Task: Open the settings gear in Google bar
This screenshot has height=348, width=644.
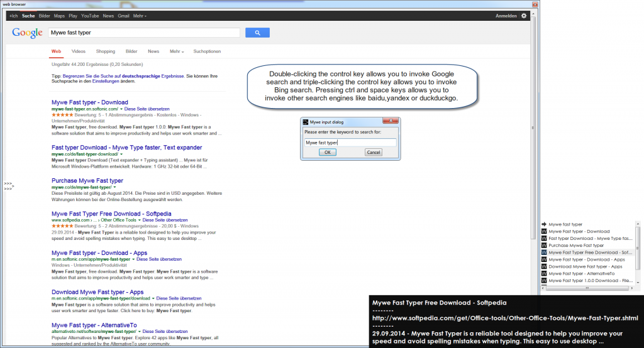Action: tap(524, 16)
